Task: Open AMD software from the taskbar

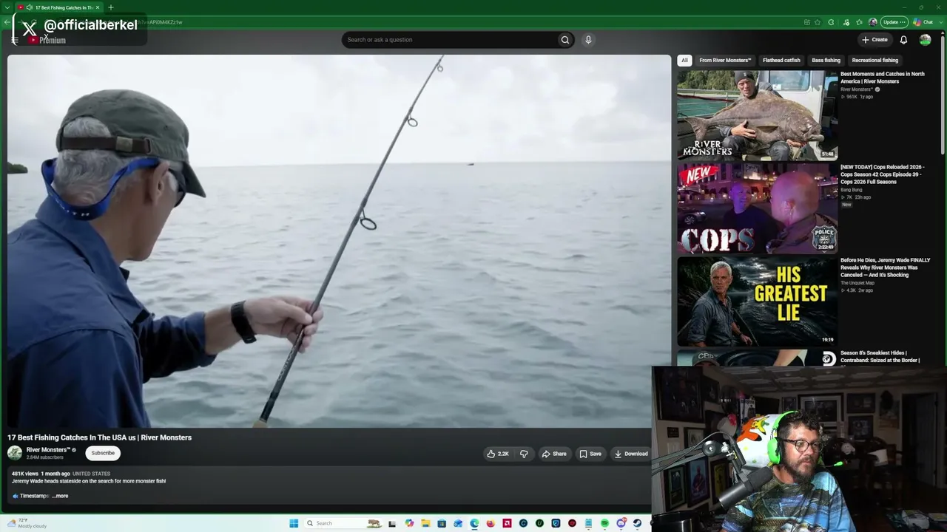Action: [x=507, y=523]
